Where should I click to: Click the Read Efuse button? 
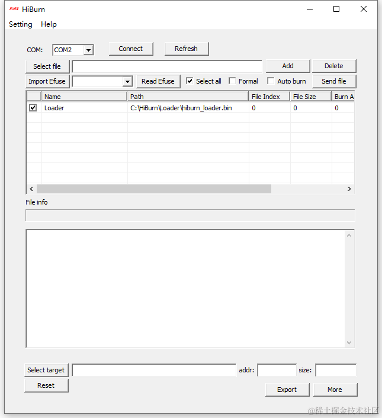(158, 81)
